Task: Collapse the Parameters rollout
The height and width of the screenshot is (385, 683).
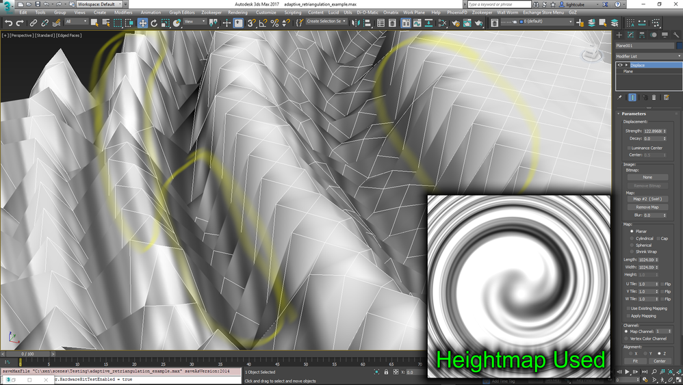Action: point(634,114)
